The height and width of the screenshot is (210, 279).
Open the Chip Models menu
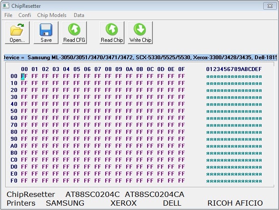[x=52, y=15]
